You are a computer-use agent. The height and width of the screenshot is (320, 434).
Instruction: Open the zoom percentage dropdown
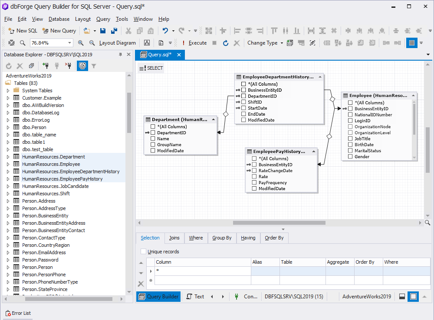point(69,43)
